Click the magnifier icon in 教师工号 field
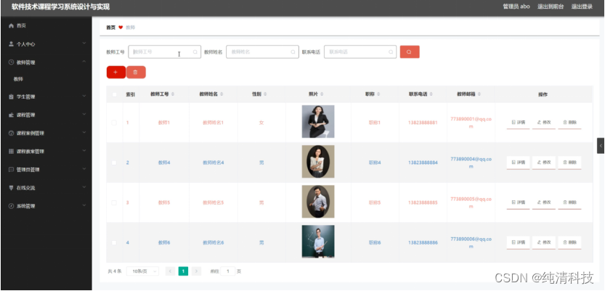Image resolution: width=605 pixels, height=291 pixels. click(195, 52)
